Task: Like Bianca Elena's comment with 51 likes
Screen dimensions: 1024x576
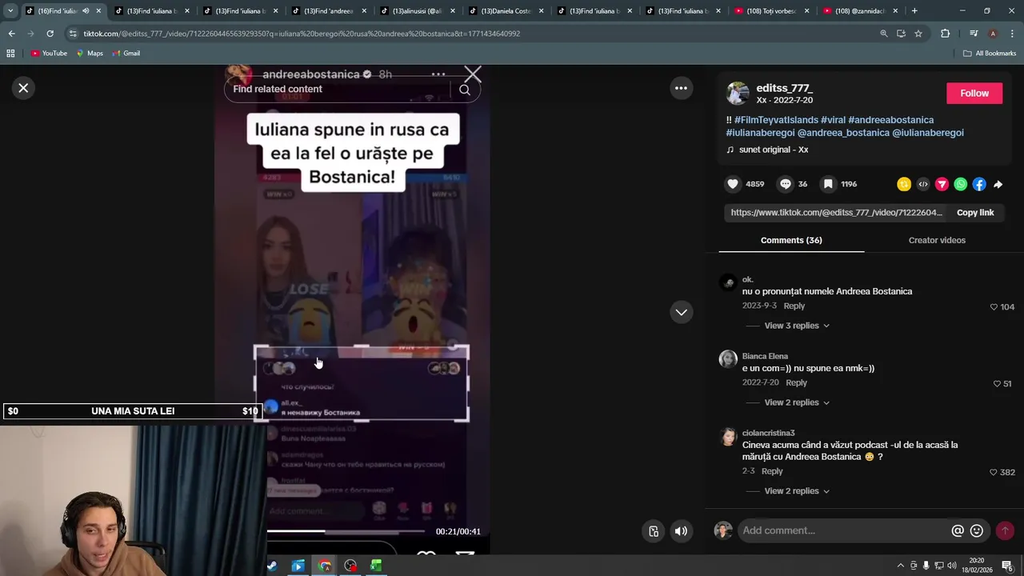Action: coord(997,384)
